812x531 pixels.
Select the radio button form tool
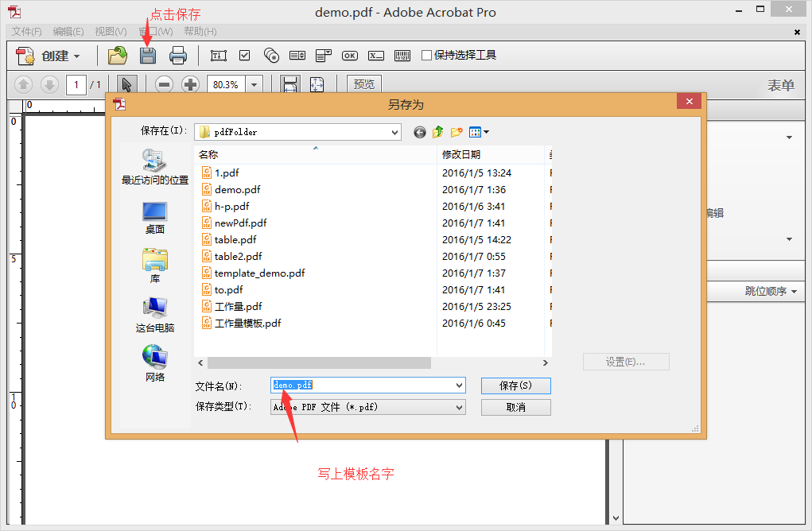pos(271,56)
